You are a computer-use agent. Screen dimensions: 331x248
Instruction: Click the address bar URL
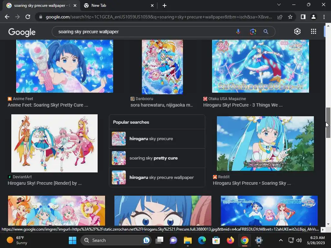click(x=159, y=17)
